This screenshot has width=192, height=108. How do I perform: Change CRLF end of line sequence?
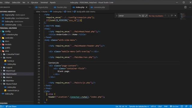coord(160,106)
